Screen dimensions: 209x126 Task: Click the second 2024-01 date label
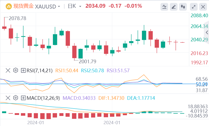click(112, 123)
